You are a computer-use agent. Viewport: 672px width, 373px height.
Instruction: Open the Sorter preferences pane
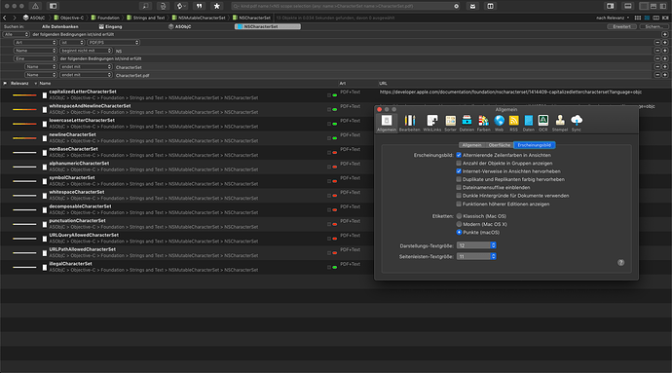coord(450,123)
